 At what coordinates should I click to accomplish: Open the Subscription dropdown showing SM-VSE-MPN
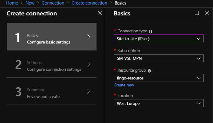[x=159, y=58]
